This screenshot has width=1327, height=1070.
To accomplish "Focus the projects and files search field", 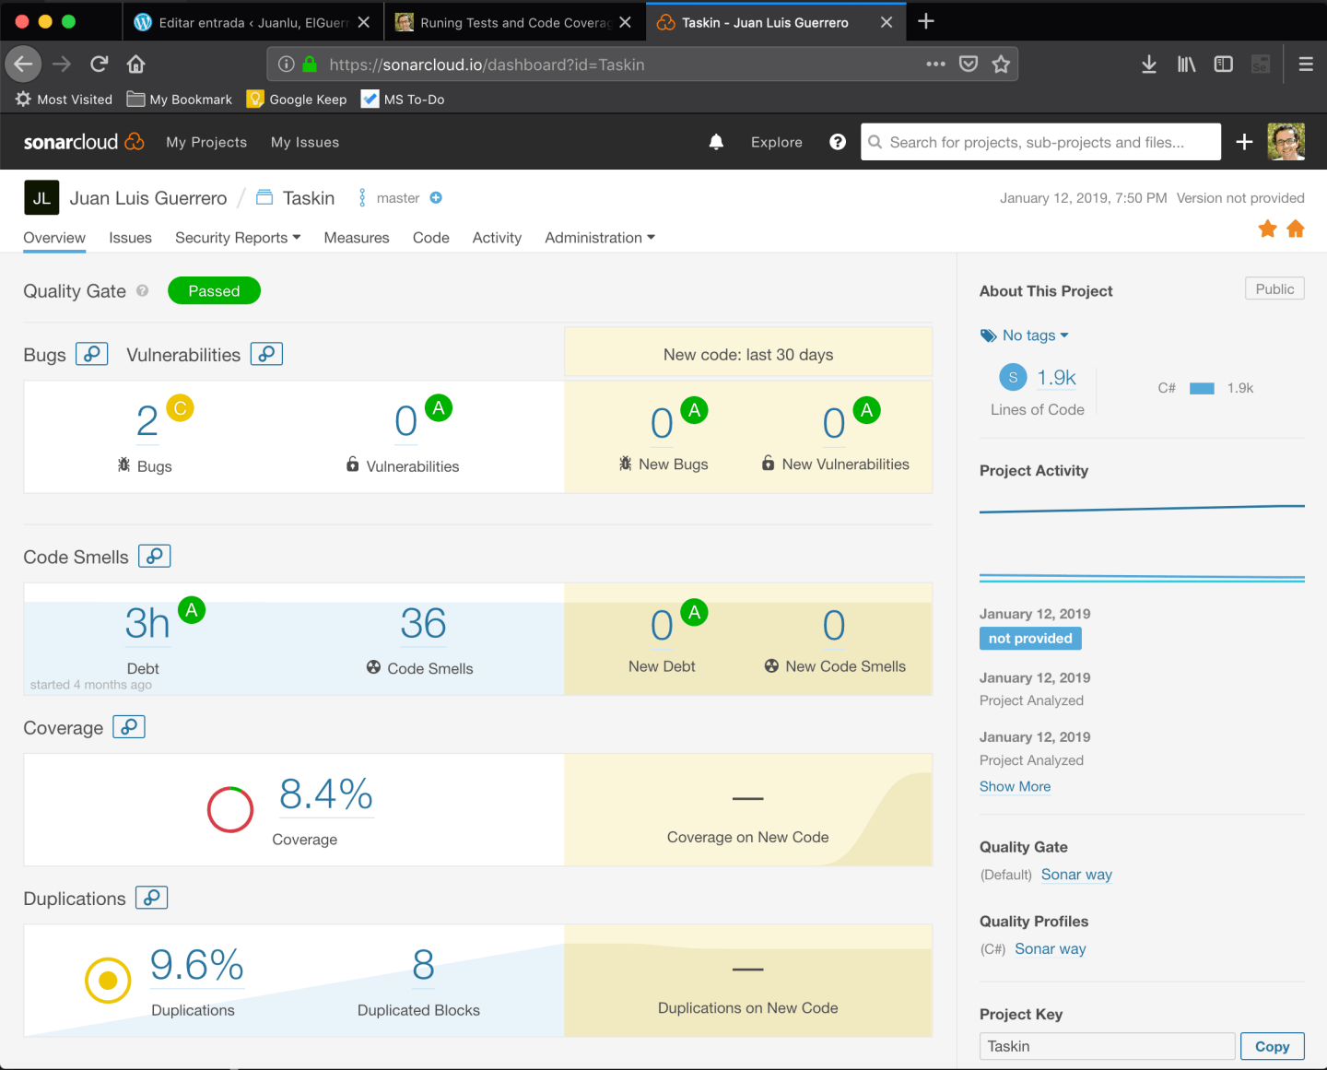I will click(1041, 142).
